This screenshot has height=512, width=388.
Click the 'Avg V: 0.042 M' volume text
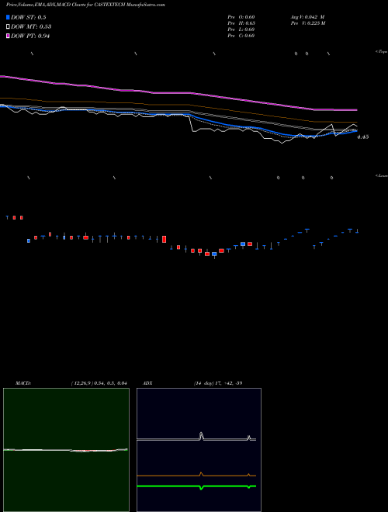coord(307,17)
